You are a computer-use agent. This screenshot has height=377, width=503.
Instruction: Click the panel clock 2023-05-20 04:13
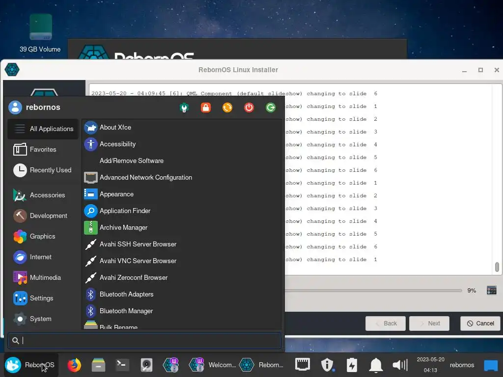[x=430, y=365]
